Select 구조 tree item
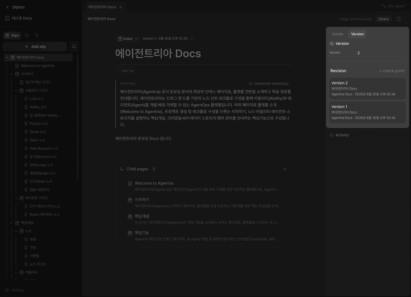Screen dimensions: 411x297 [33, 248]
